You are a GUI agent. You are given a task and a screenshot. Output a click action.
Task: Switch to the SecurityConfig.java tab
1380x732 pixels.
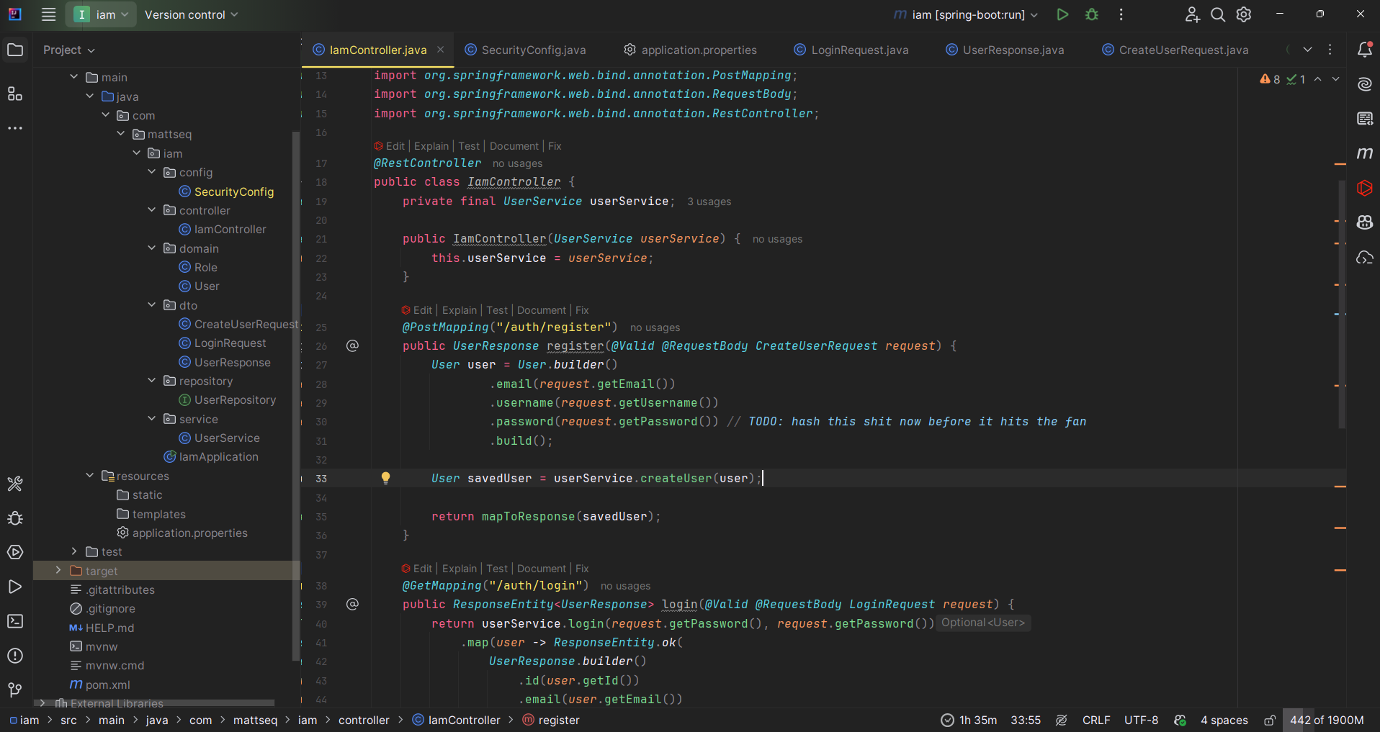tap(533, 50)
